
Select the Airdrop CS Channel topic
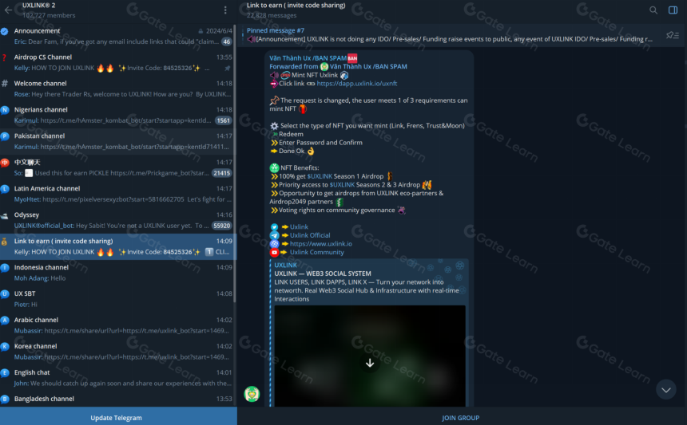pyautogui.click(x=117, y=62)
